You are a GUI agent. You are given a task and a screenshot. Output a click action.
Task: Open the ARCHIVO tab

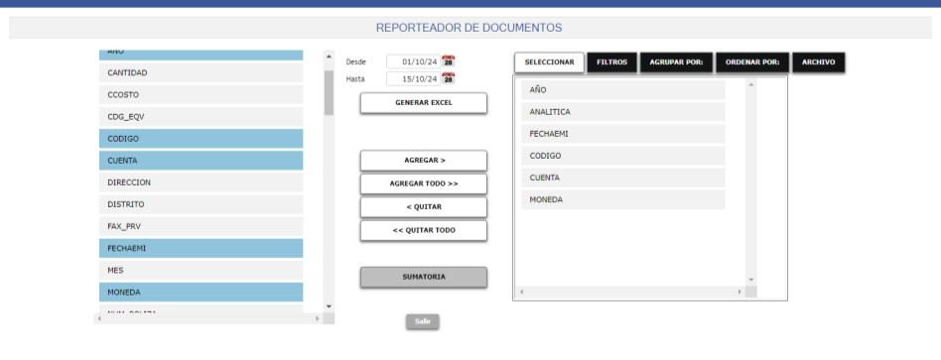click(819, 62)
